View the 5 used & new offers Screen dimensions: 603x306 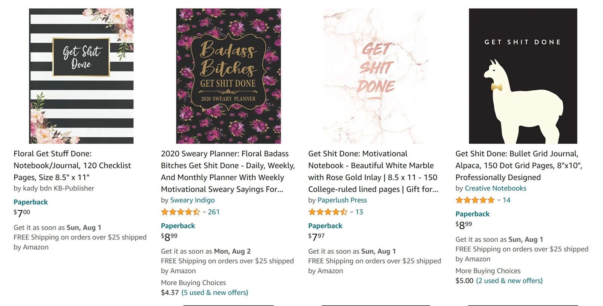pyautogui.click(x=215, y=292)
